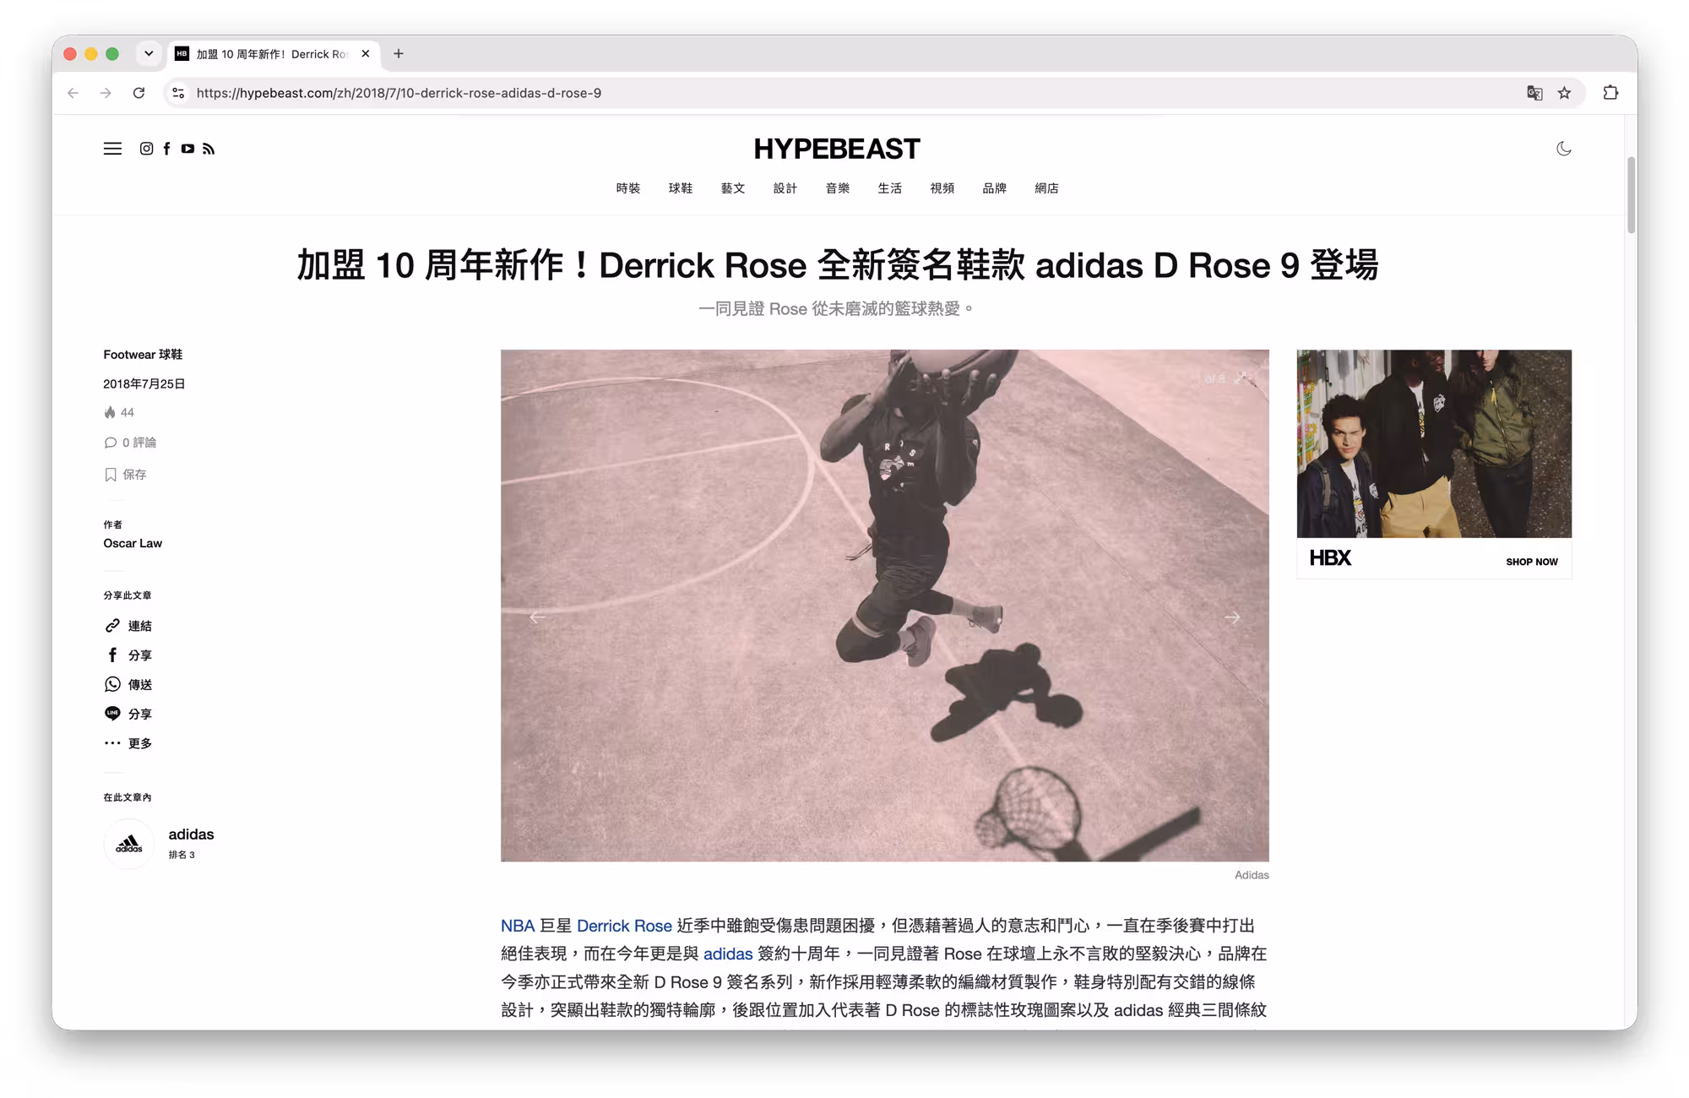The height and width of the screenshot is (1098, 1689).
Task: Open browser extensions puzzle icon
Action: pyautogui.click(x=1610, y=93)
